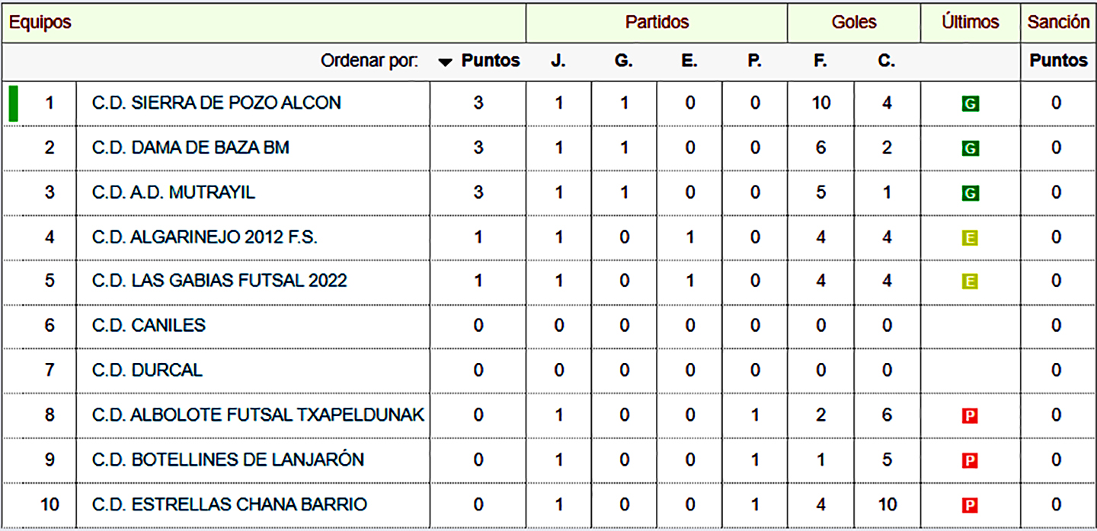Click the green G icon for Sierra de Pozo Alcon
The width and height of the screenshot is (1097, 531).
[970, 103]
